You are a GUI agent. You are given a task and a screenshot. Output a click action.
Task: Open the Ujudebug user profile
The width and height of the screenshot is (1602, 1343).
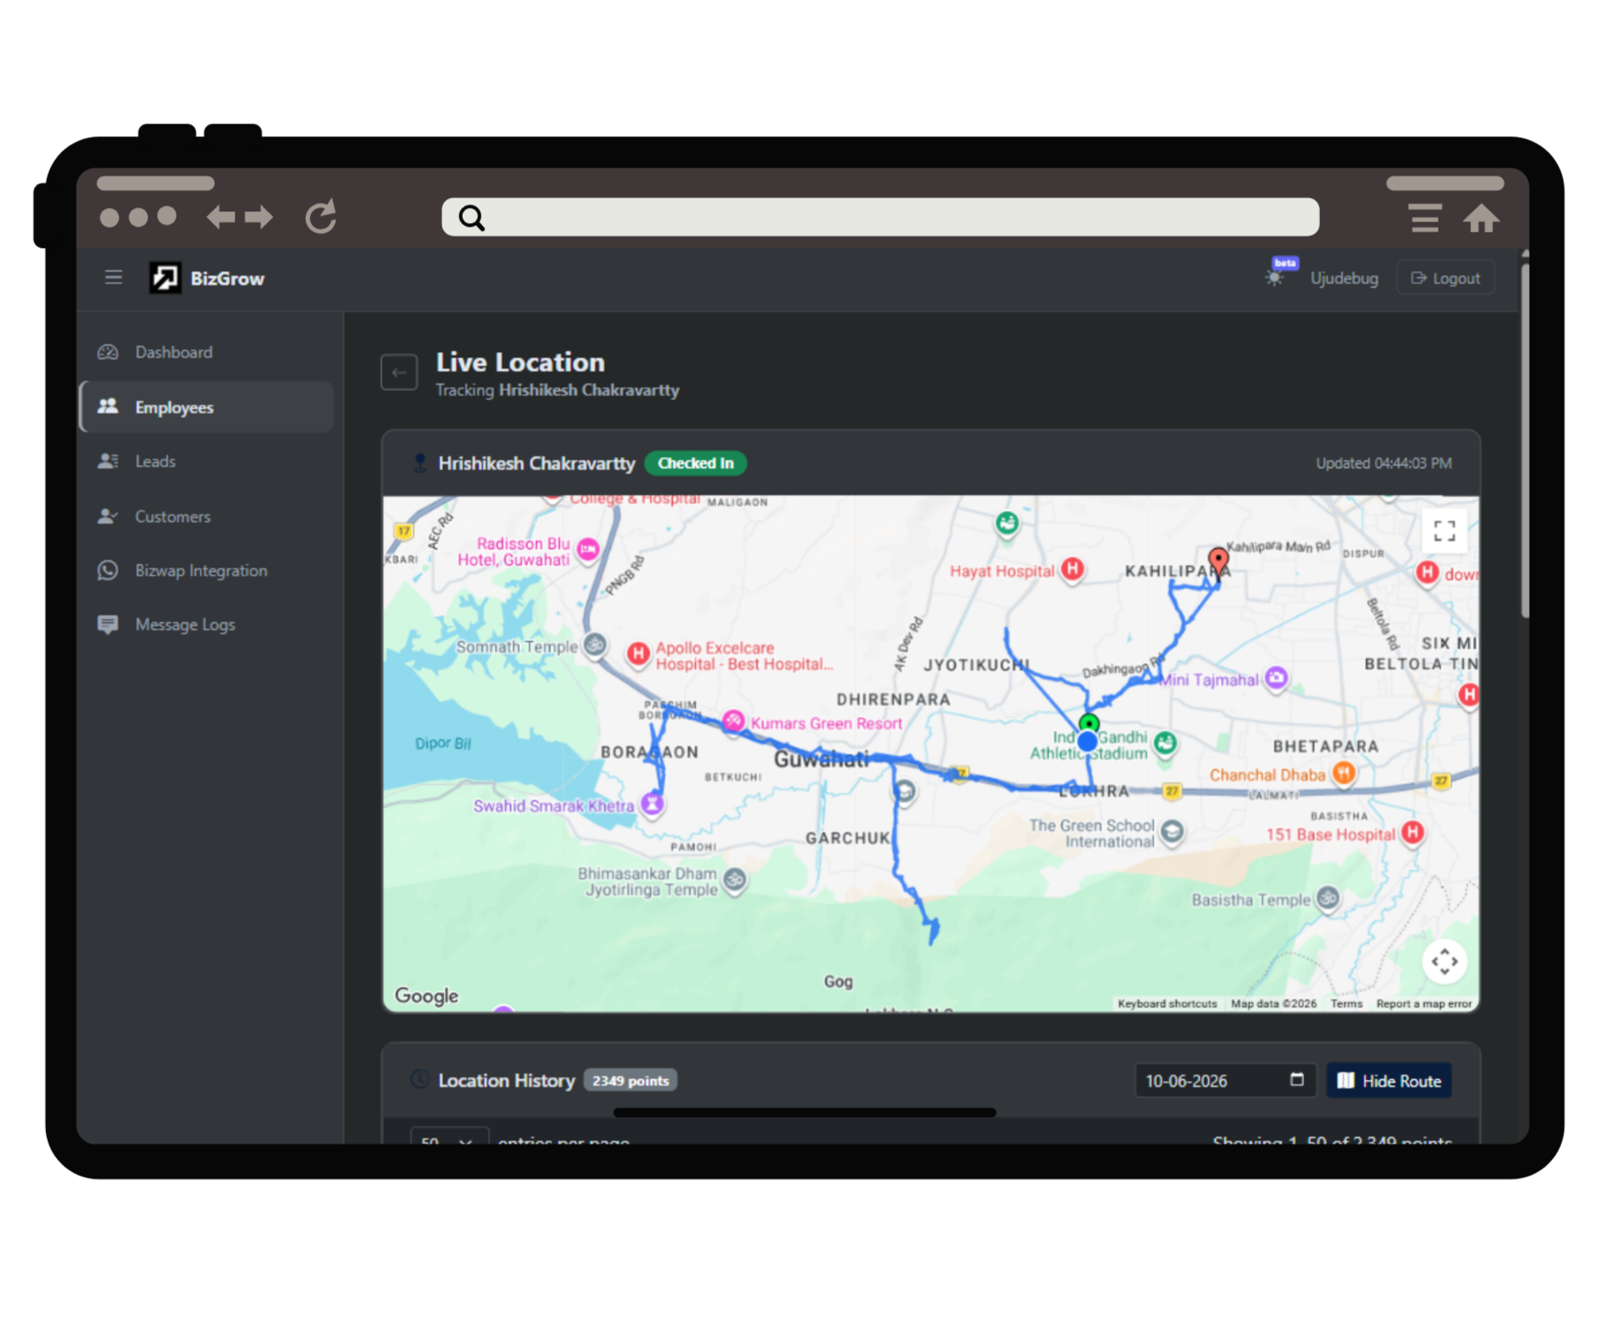coord(1344,278)
